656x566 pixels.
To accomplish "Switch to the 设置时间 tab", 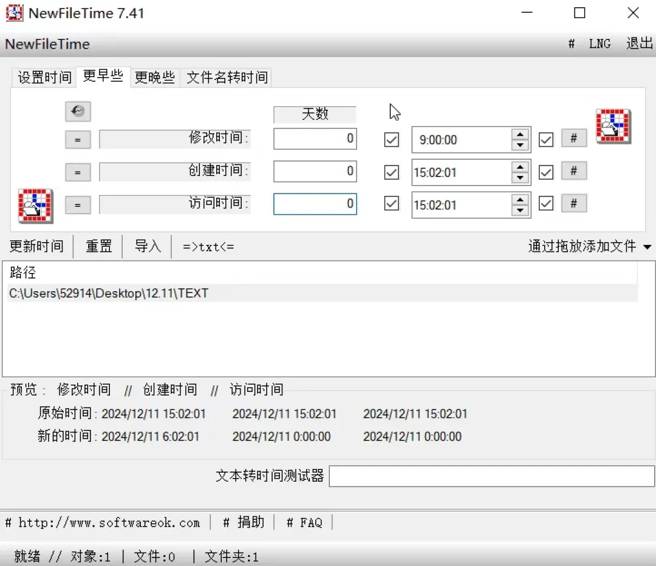I will pyautogui.click(x=44, y=77).
